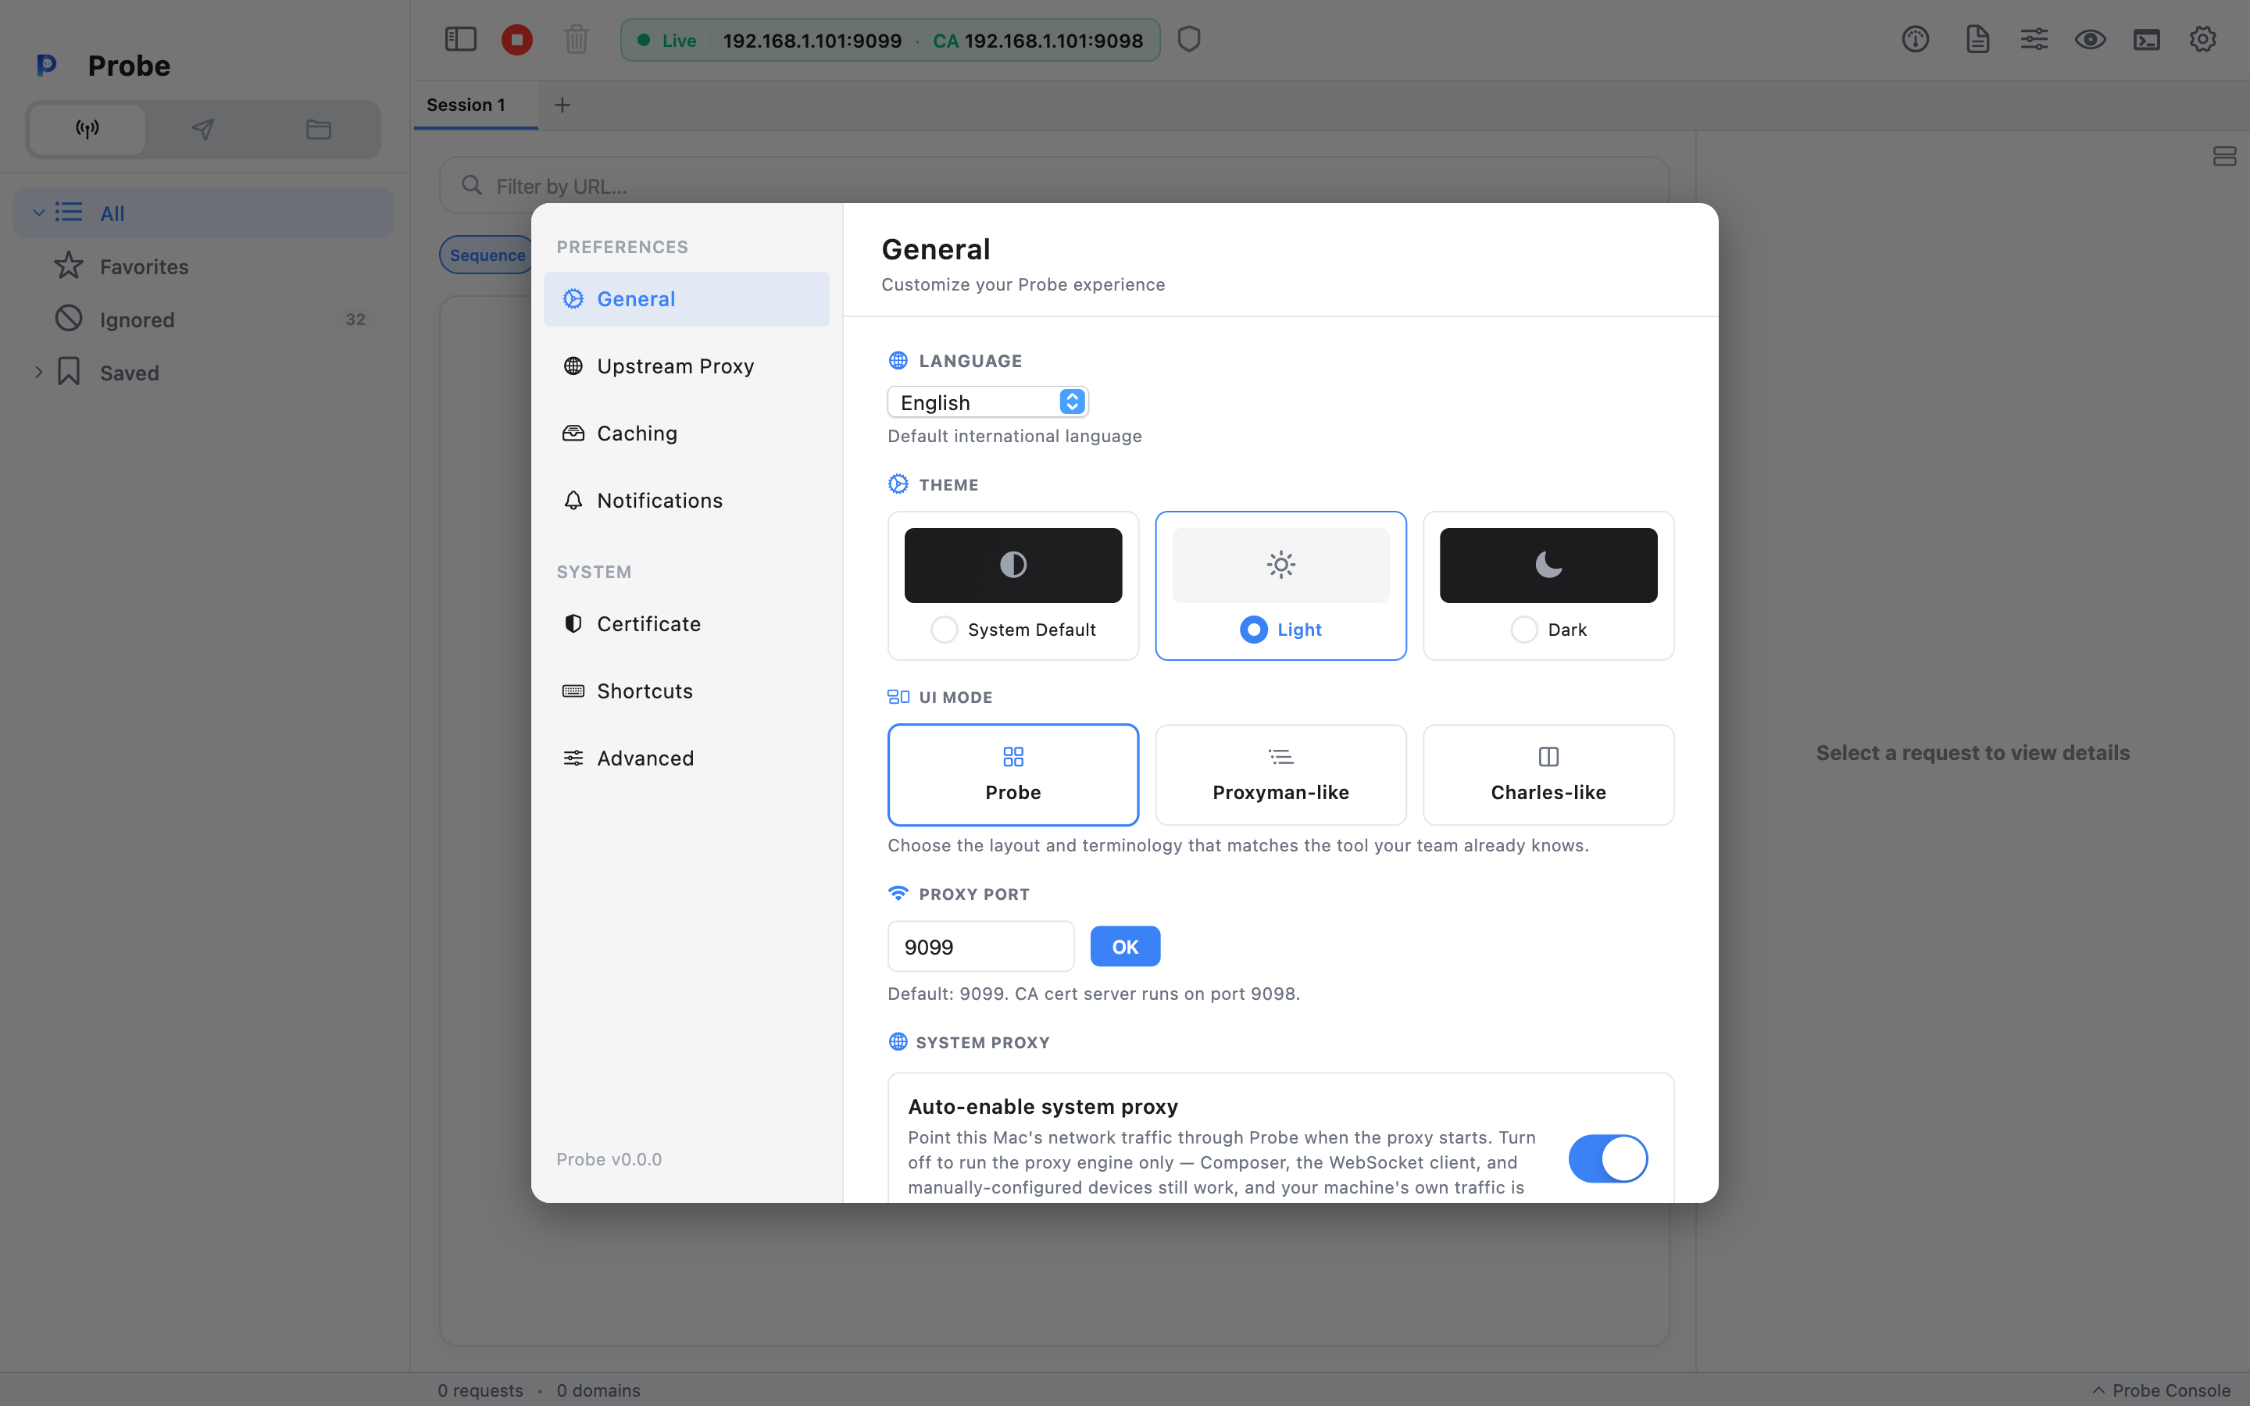The width and height of the screenshot is (2250, 1406).
Task: Open Shortcuts settings
Action: click(686, 691)
